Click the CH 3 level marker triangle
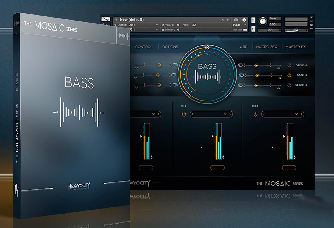Screen dimensions: 334x228 [284, 136]
